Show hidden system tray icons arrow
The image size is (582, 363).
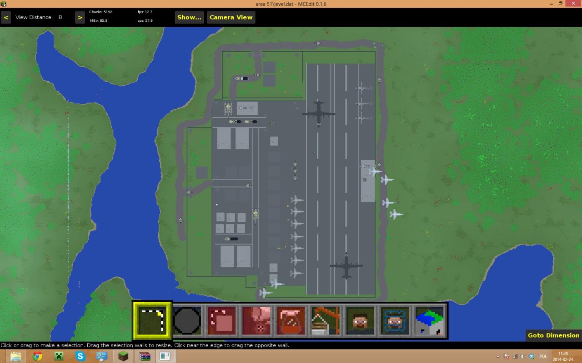(x=498, y=357)
